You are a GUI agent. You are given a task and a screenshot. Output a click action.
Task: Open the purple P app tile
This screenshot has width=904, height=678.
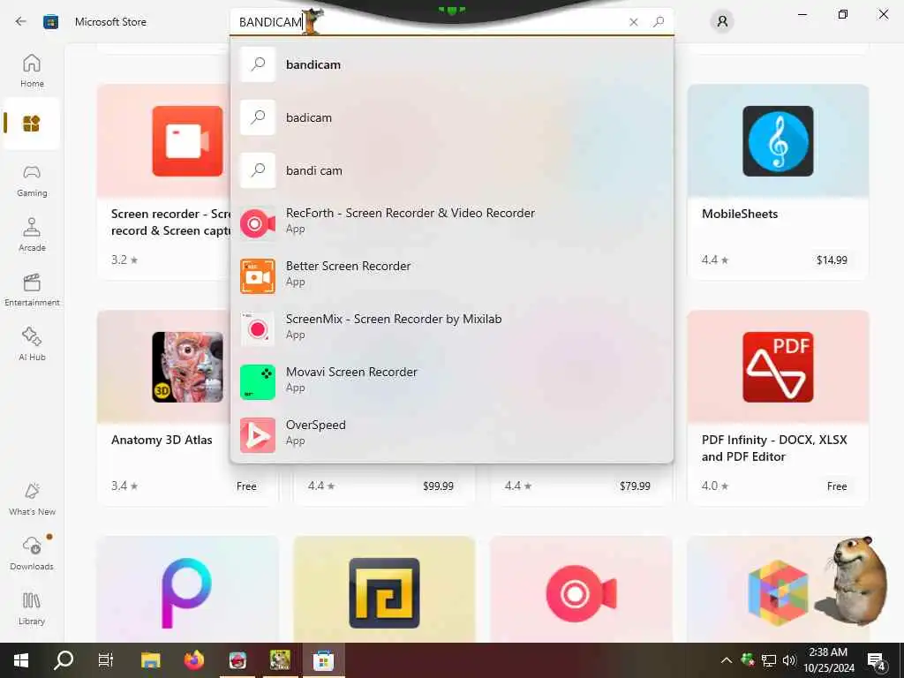[x=187, y=589]
